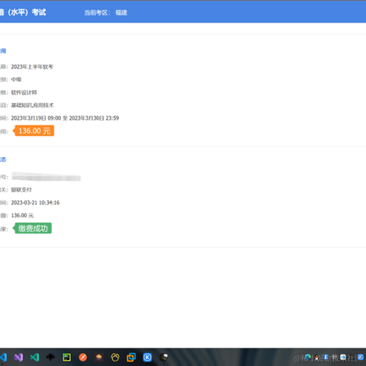Click the payment time 2023-03-21 10:34:16
Screen dimensions: 366x366
click(x=35, y=203)
